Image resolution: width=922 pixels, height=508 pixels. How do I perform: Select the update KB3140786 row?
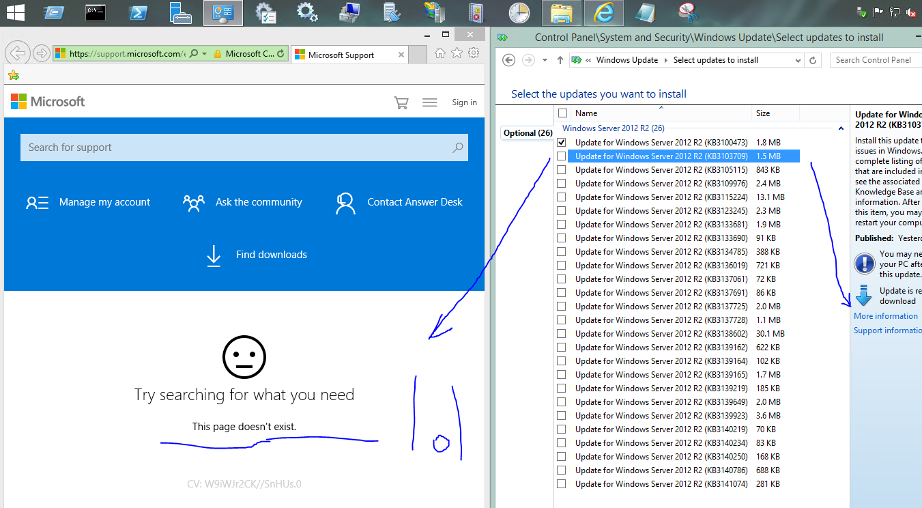[678, 470]
